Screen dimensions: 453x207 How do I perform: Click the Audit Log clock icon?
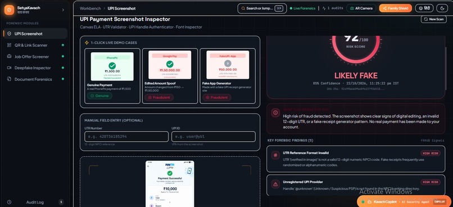(9, 202)
